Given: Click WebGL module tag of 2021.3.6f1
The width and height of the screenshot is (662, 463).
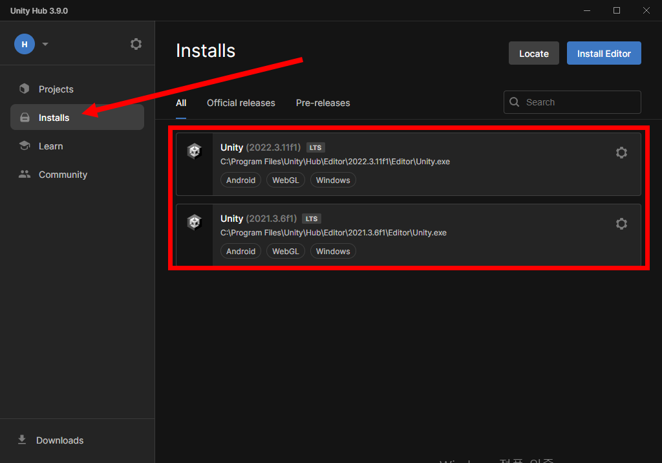Looking at the screenshot, I should pyautogui.click(x=285, y=251).
